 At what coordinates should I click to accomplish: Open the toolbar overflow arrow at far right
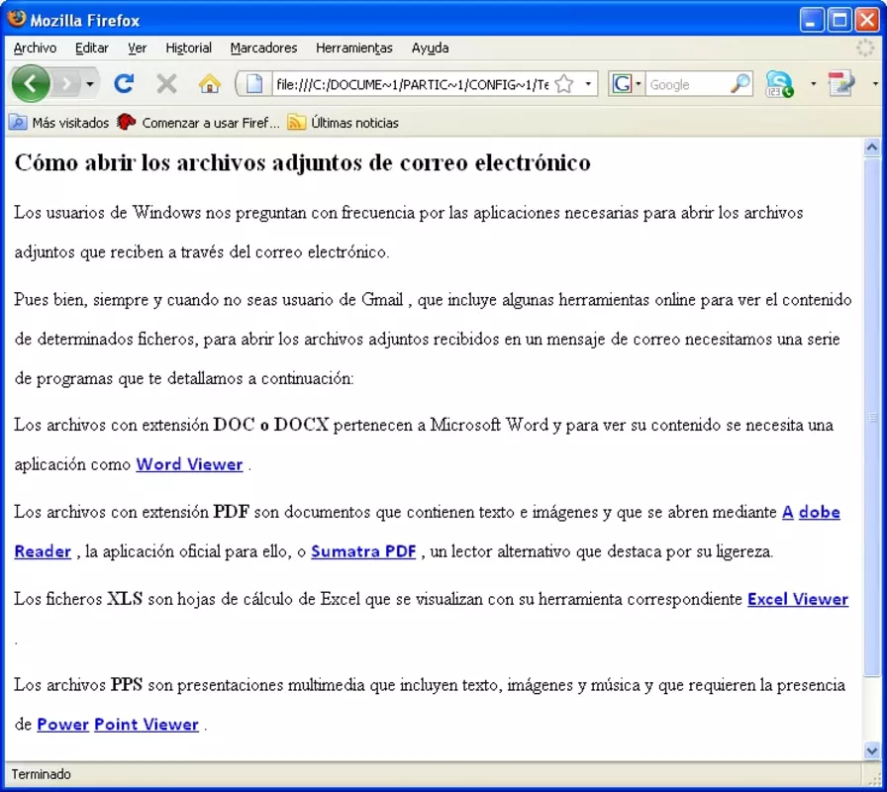pos(875,84)
